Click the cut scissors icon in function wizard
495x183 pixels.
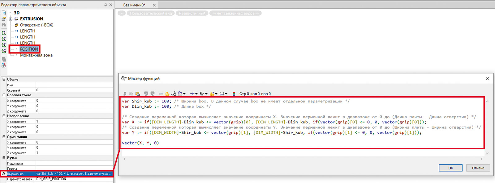pyautogui.click(x=125, y=94)
